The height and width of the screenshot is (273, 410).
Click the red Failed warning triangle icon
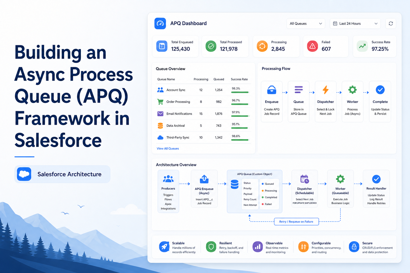(312, 46)
